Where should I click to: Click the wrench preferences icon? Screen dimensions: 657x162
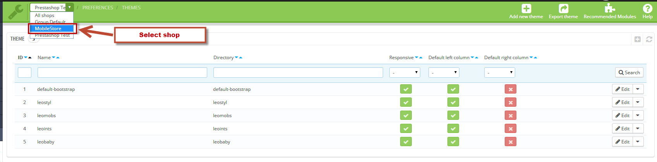point(16,12)
